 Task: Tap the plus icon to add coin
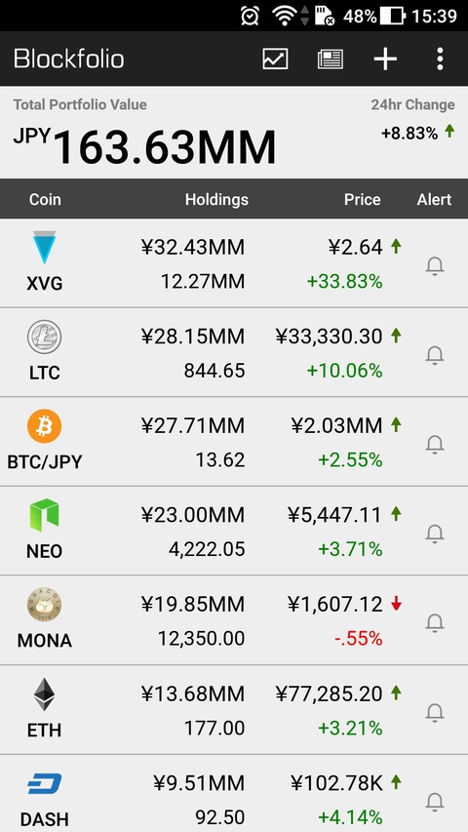(385, 59)
